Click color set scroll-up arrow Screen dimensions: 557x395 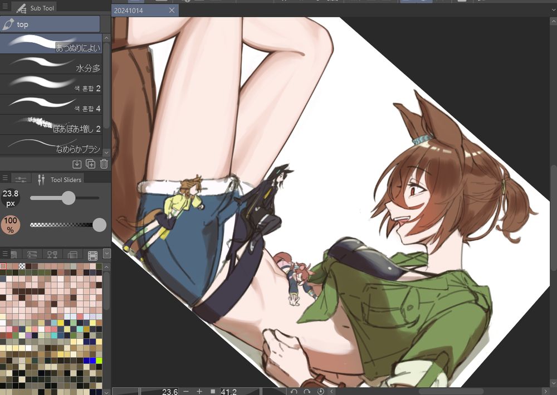click(x=106, y=267)
